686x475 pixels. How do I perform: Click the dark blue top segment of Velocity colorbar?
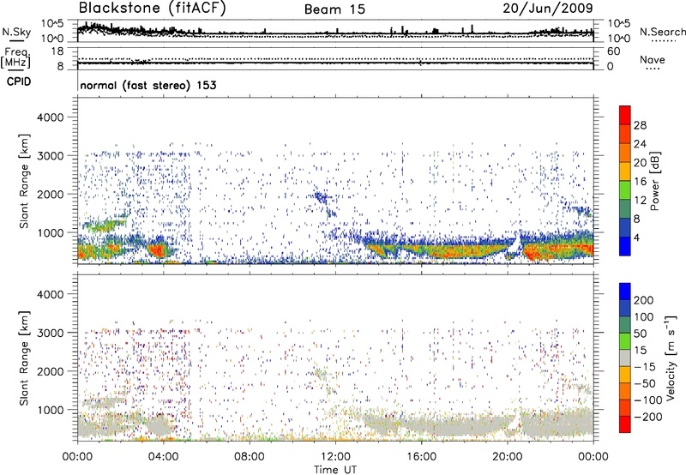(x=625, y=292)
